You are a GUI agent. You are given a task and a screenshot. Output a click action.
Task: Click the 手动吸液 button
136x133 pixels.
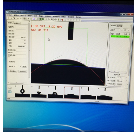[x=23, y=71]
